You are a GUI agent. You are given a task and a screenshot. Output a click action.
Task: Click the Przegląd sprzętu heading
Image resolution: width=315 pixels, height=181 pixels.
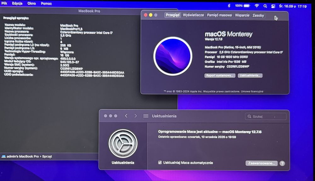(16, 18)
